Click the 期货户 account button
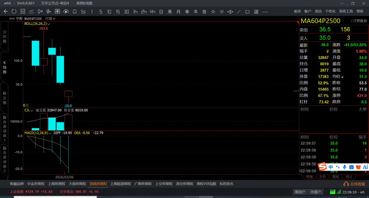Image resolution: width=369 pixels, height=198 pixels. coord(300,192)
